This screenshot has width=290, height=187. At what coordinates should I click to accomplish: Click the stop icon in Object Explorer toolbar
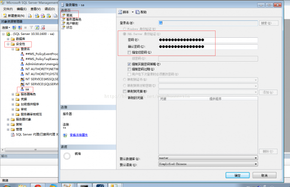pos(26,28)
